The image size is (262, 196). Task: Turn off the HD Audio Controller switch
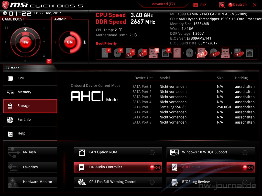[x=155, y=167]
